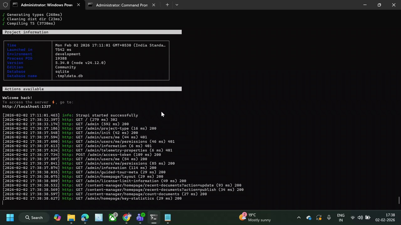The height and width of the screenshot is (225, 401).
Task: Click version value '5.34.0 (node v24.12.0)'
Action: click(x=81, y=63)
